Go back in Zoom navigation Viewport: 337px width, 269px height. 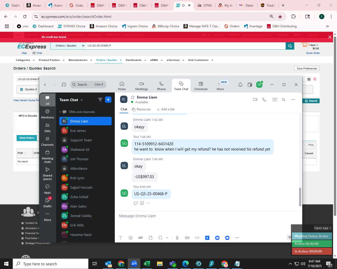tap(45, 85)
